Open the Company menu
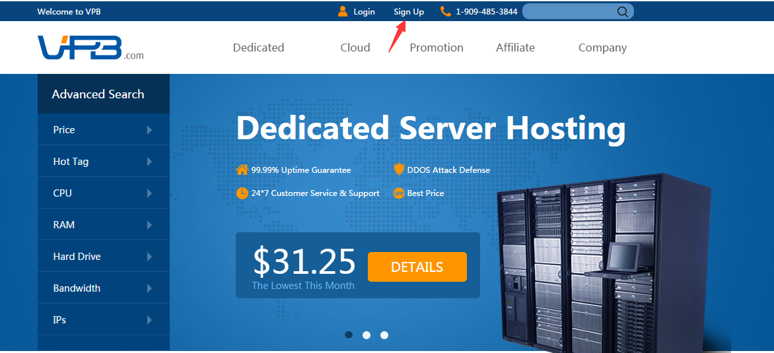 coord(603,48)
